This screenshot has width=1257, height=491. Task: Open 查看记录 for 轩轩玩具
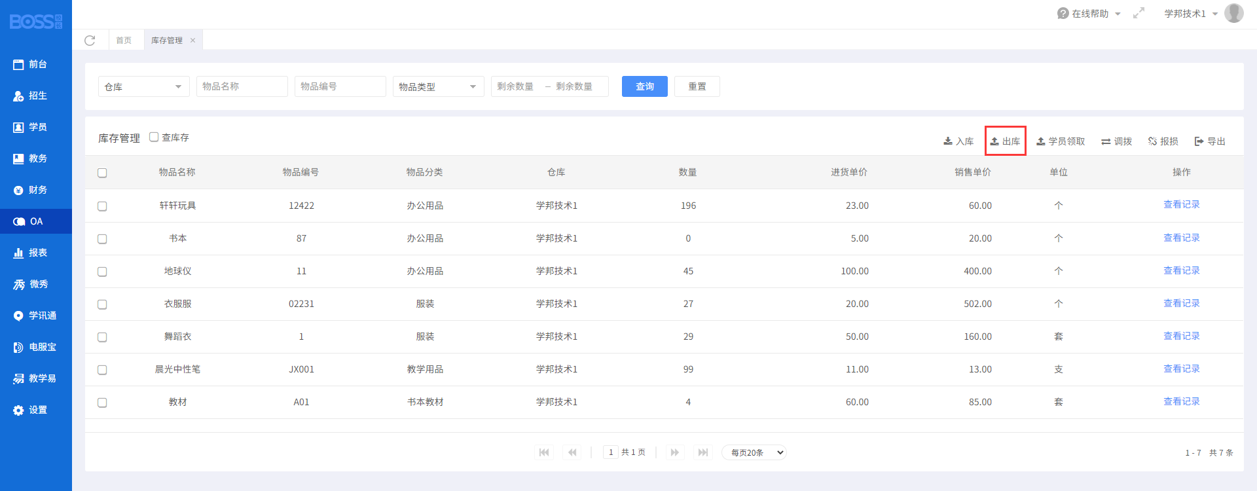[1182, 205]
